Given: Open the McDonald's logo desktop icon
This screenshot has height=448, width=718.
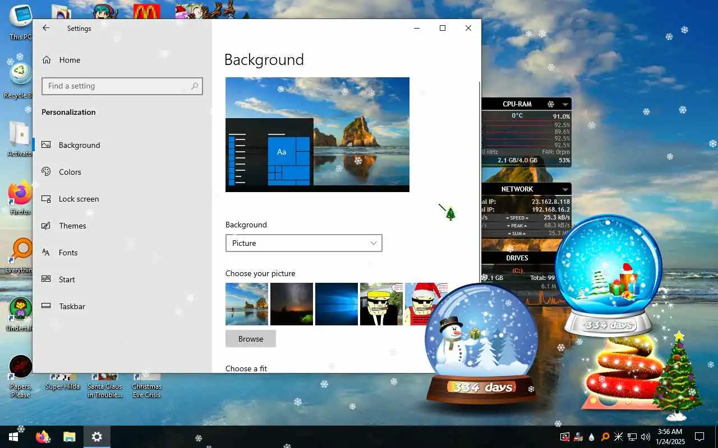Looking at the screenshot, I should point(146,11).
